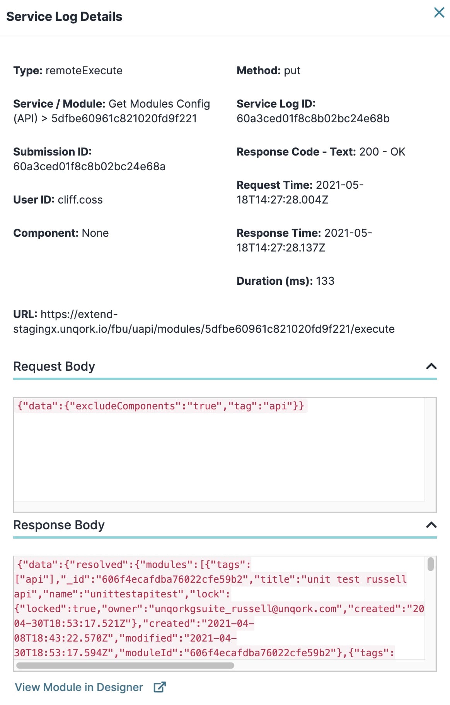450x705 pixels.
Task: Click the request JSON excludeComponents text
Action: click(x=125, y=406)
